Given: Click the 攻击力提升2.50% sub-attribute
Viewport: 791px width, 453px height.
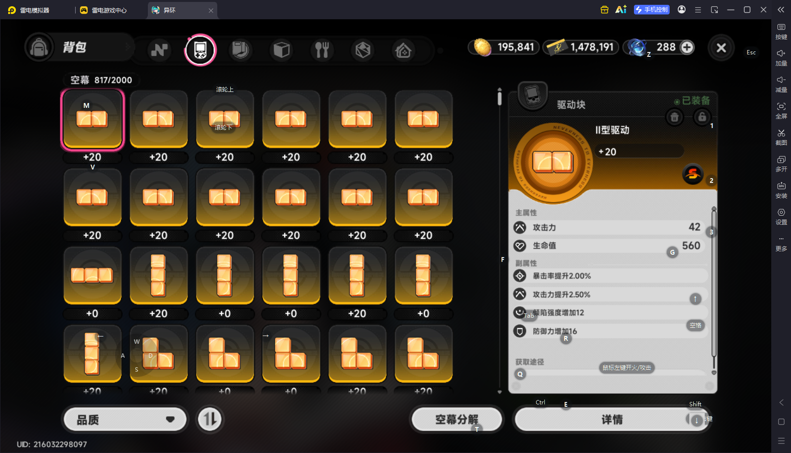Looking at the screenshot, I should [x=610, y=294].
